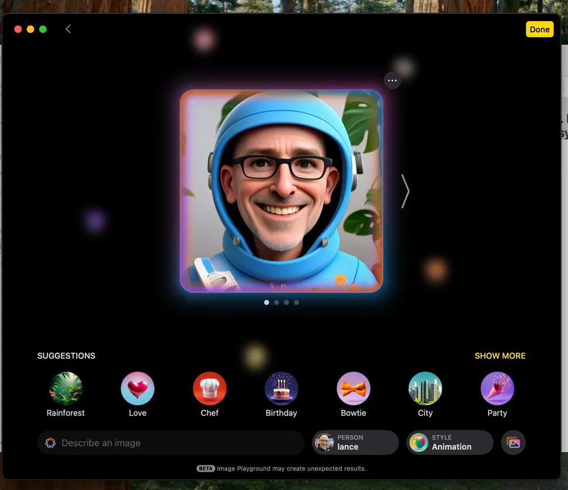Click the Describe an image field
The image size is (568, 490).
coord(171,443)
